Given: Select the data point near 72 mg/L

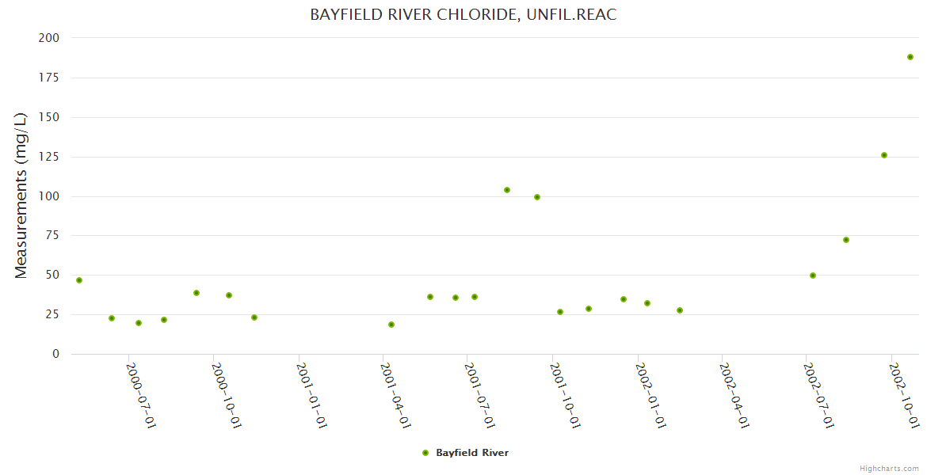Looking at the screenshot, I should [x=846, y=240].
